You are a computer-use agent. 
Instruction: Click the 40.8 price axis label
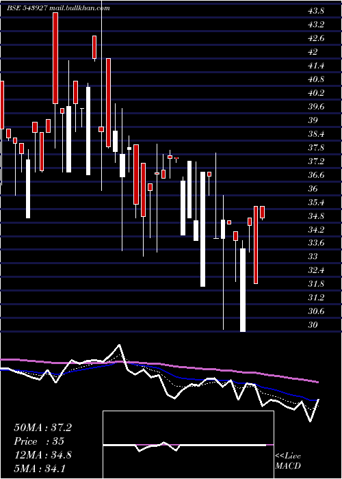(316, 79)
